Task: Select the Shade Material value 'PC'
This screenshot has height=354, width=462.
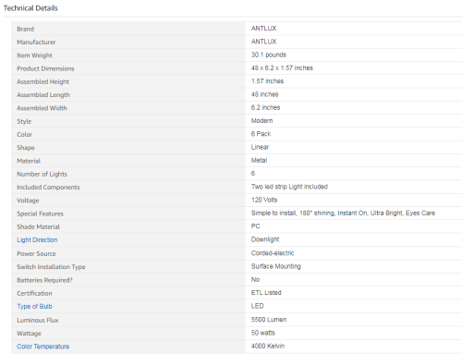Action: coord(255,226)
